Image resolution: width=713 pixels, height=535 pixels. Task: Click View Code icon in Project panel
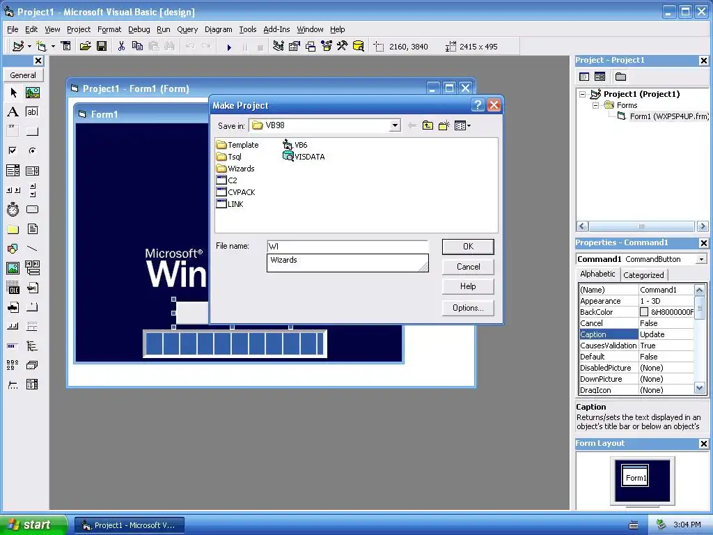[585, 77]
